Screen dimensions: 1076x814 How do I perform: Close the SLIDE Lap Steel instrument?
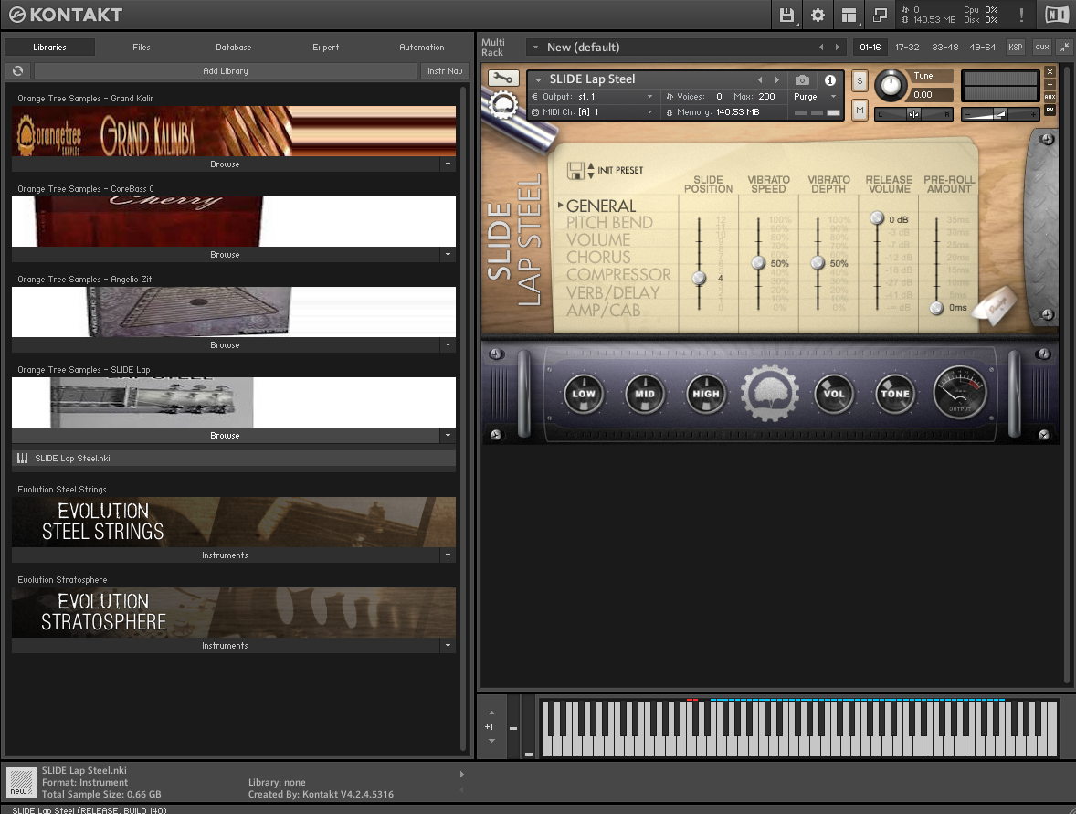[x=1050, y=71]
